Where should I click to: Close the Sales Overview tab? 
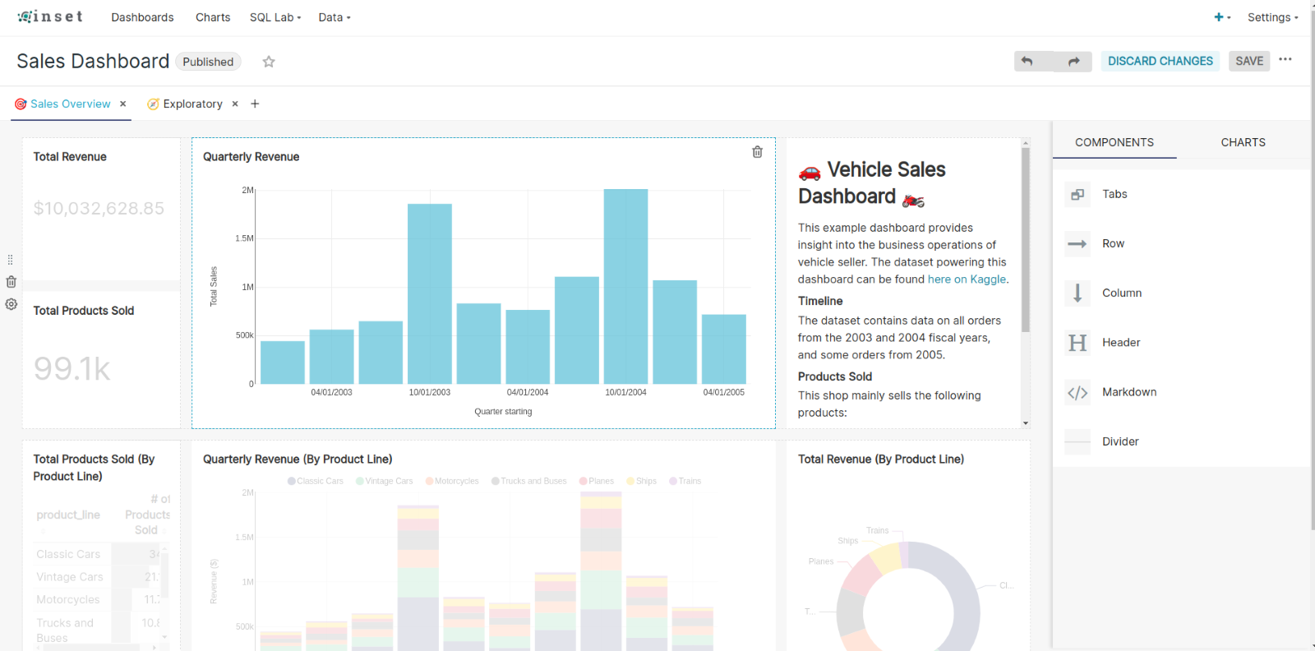(x=123, y=104)
